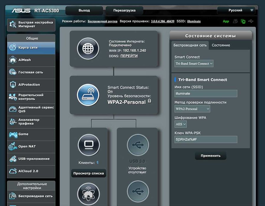Click the Clients computer monitor icon

point(89,145)
